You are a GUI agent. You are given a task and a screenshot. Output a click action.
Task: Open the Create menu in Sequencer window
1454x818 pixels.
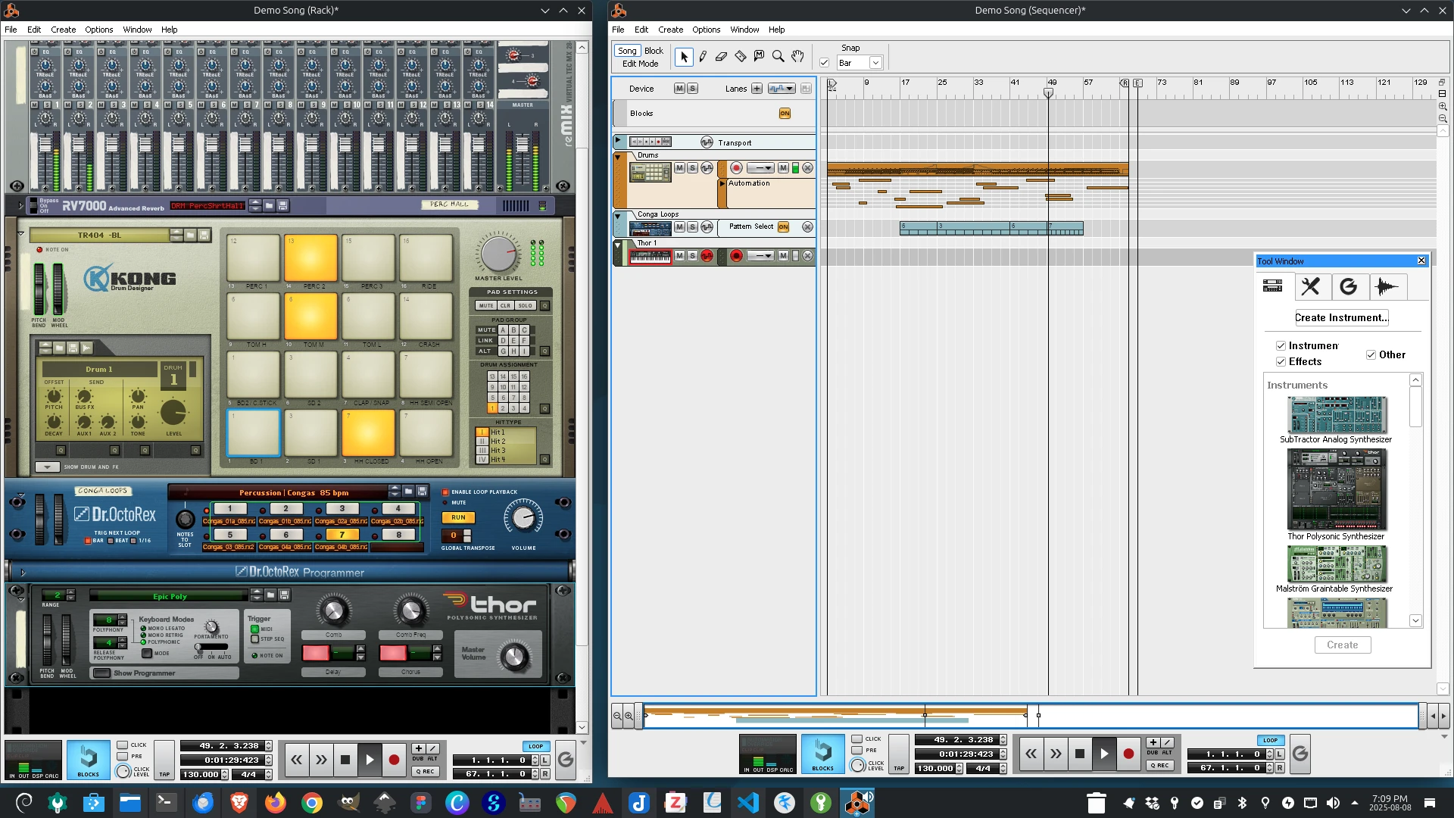click(x=670, y=30)
